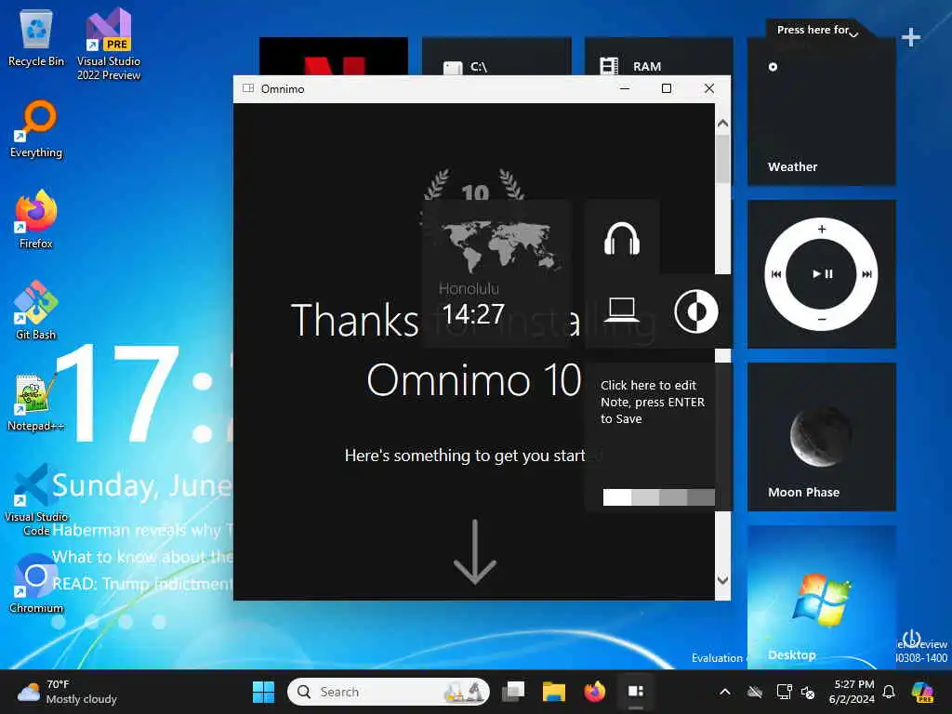
Task: Expand the hidden system tray icons chevron
Action: (x=725, y=692)
